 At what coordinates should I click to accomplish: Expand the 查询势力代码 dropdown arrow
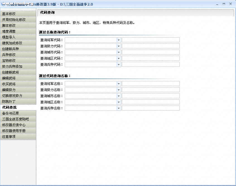point(119,46)
